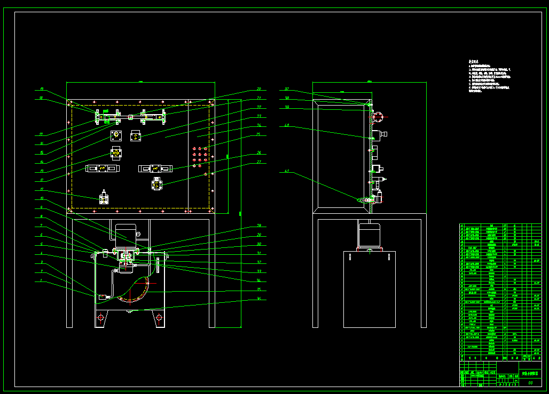Click the oil tank rectangle in side view
Screen dimensions: 549x394
coord(370,290)
